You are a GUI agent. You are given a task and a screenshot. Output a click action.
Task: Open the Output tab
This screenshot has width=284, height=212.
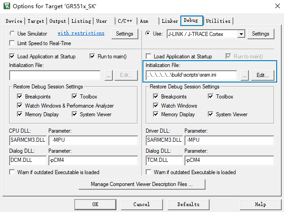click(58, 21)
